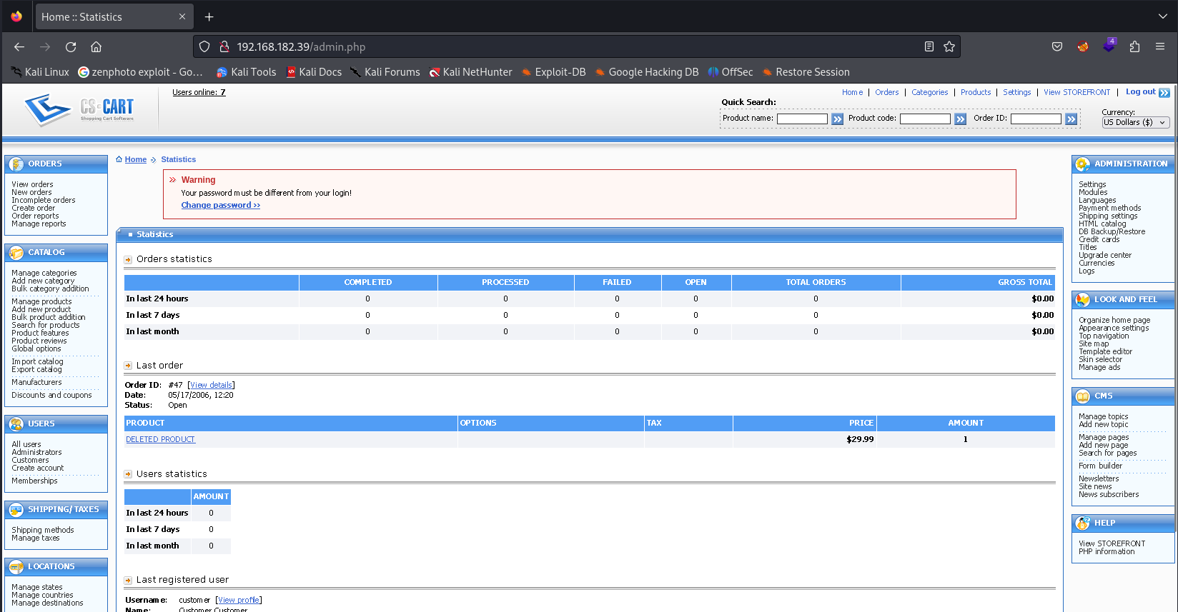Image resolution: width=1178 pixels, height=612 pixels.
Task: Collapse the Orders statistics section
Action: 128,260
